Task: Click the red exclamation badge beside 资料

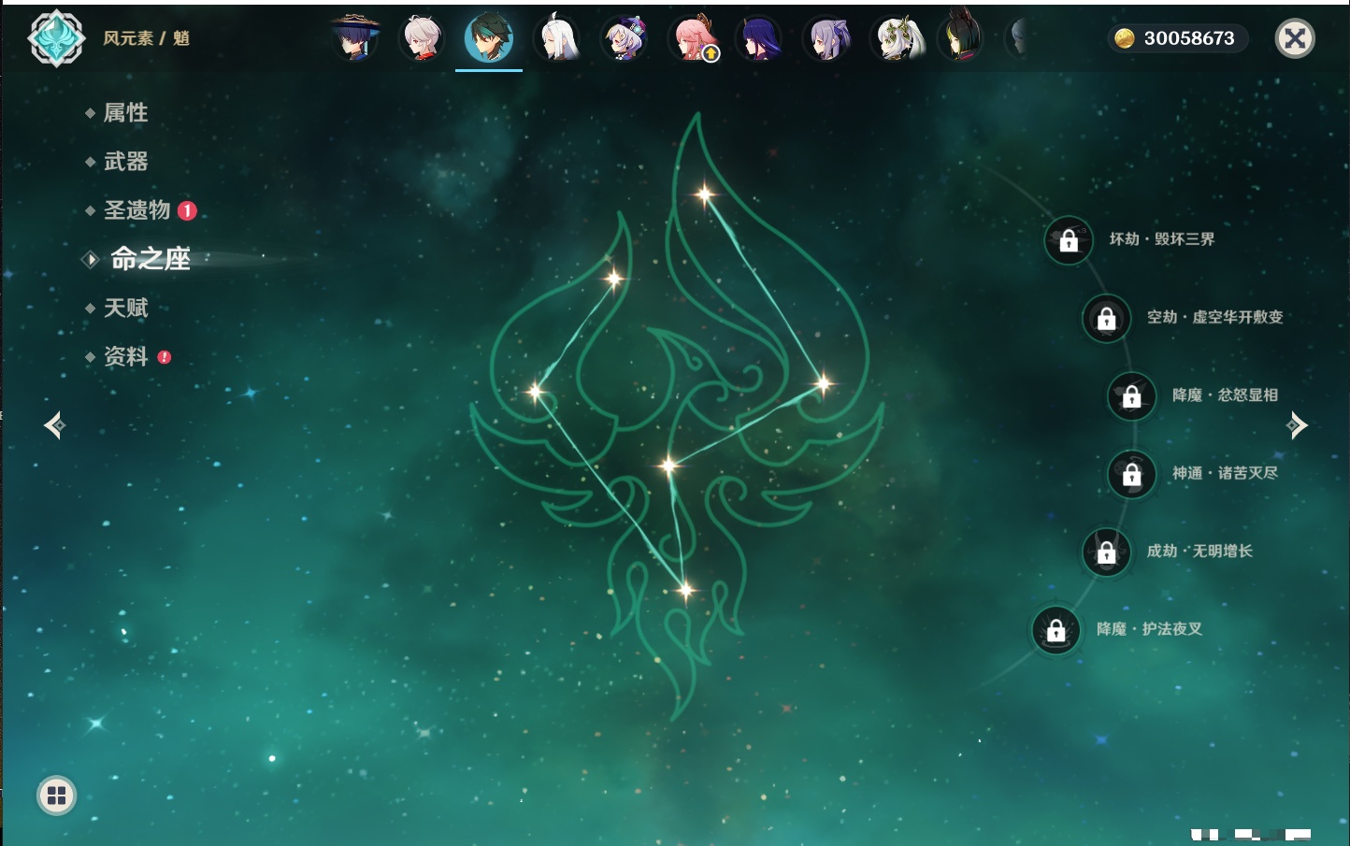Action: [165, 357]
